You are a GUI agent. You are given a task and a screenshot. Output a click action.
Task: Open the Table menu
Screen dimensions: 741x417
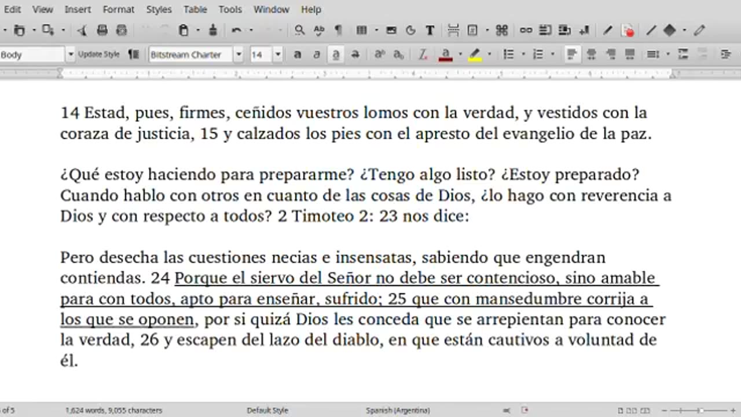195,9
